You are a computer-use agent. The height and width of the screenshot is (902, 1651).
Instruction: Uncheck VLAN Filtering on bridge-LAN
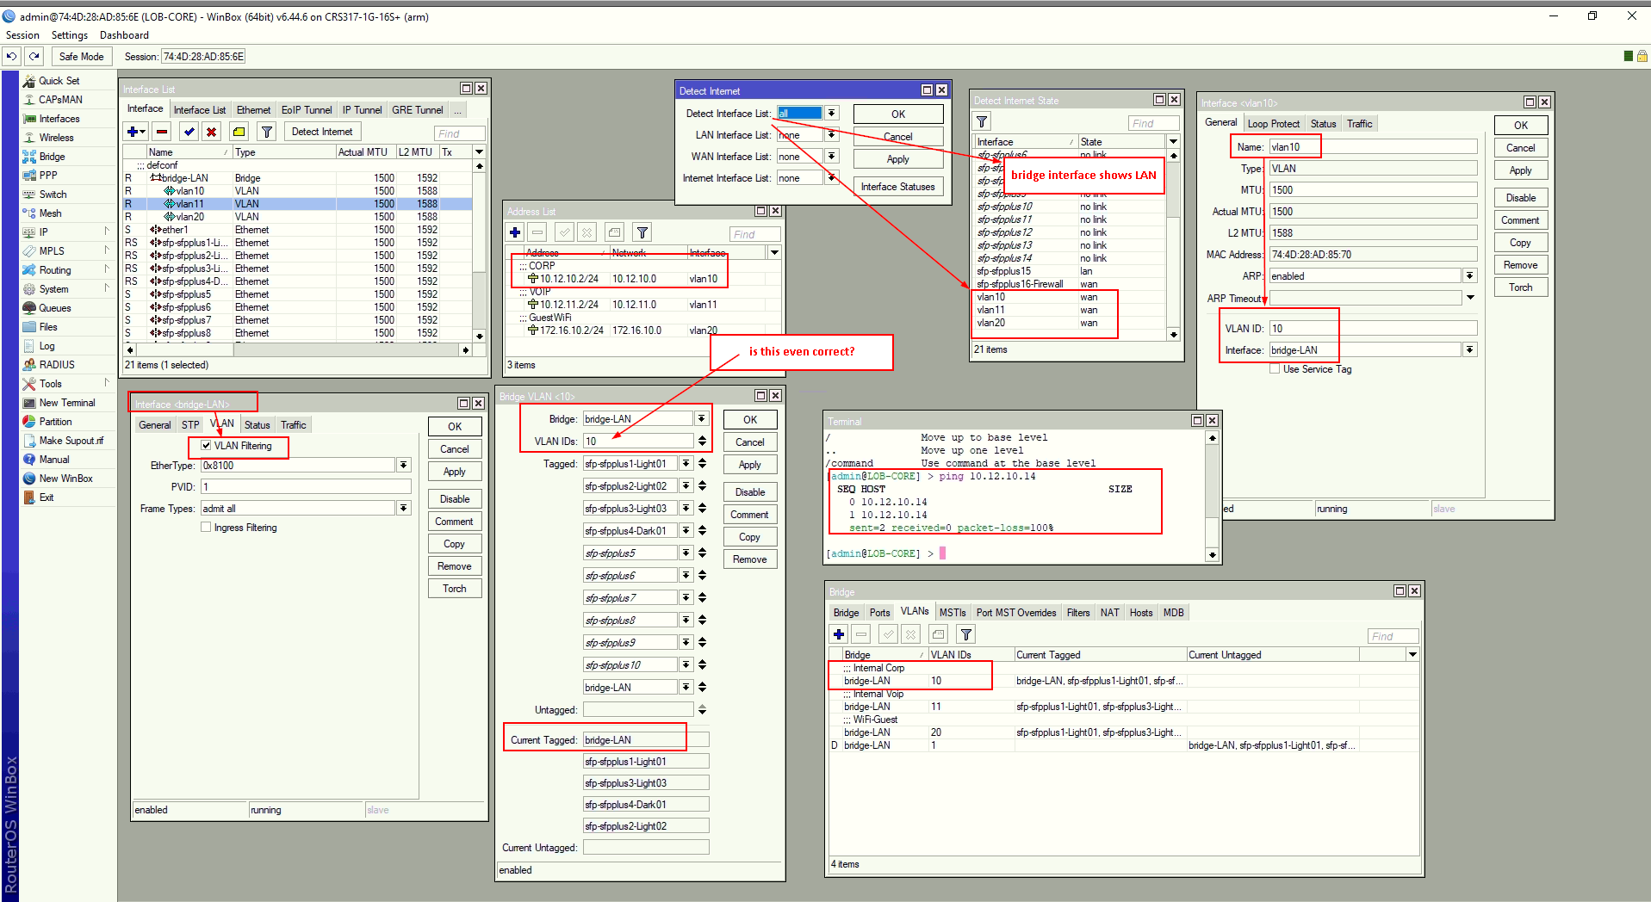[x=205, y=446]
